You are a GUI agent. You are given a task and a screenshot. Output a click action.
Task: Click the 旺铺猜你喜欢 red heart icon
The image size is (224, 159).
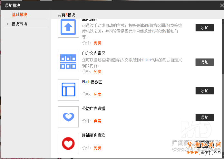coord(68,143)
